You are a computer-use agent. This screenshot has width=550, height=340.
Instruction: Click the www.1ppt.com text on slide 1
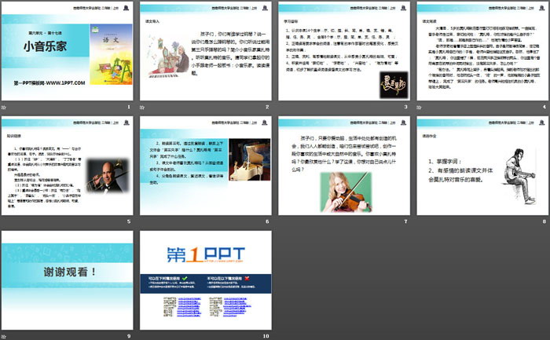tap(49, 82)
